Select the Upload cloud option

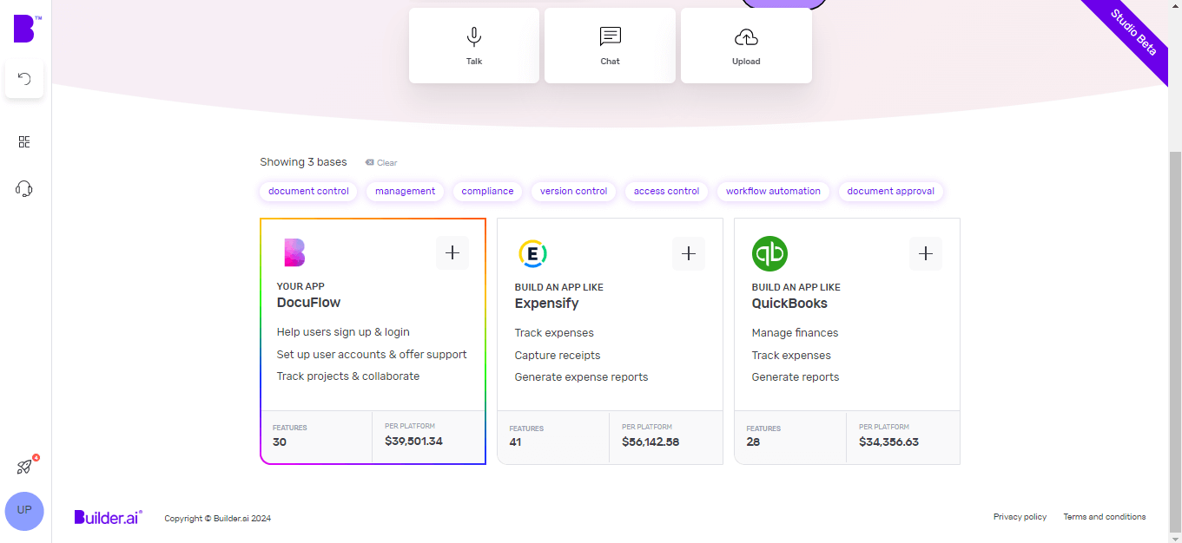pyautogui.click(x=745, y=45)
